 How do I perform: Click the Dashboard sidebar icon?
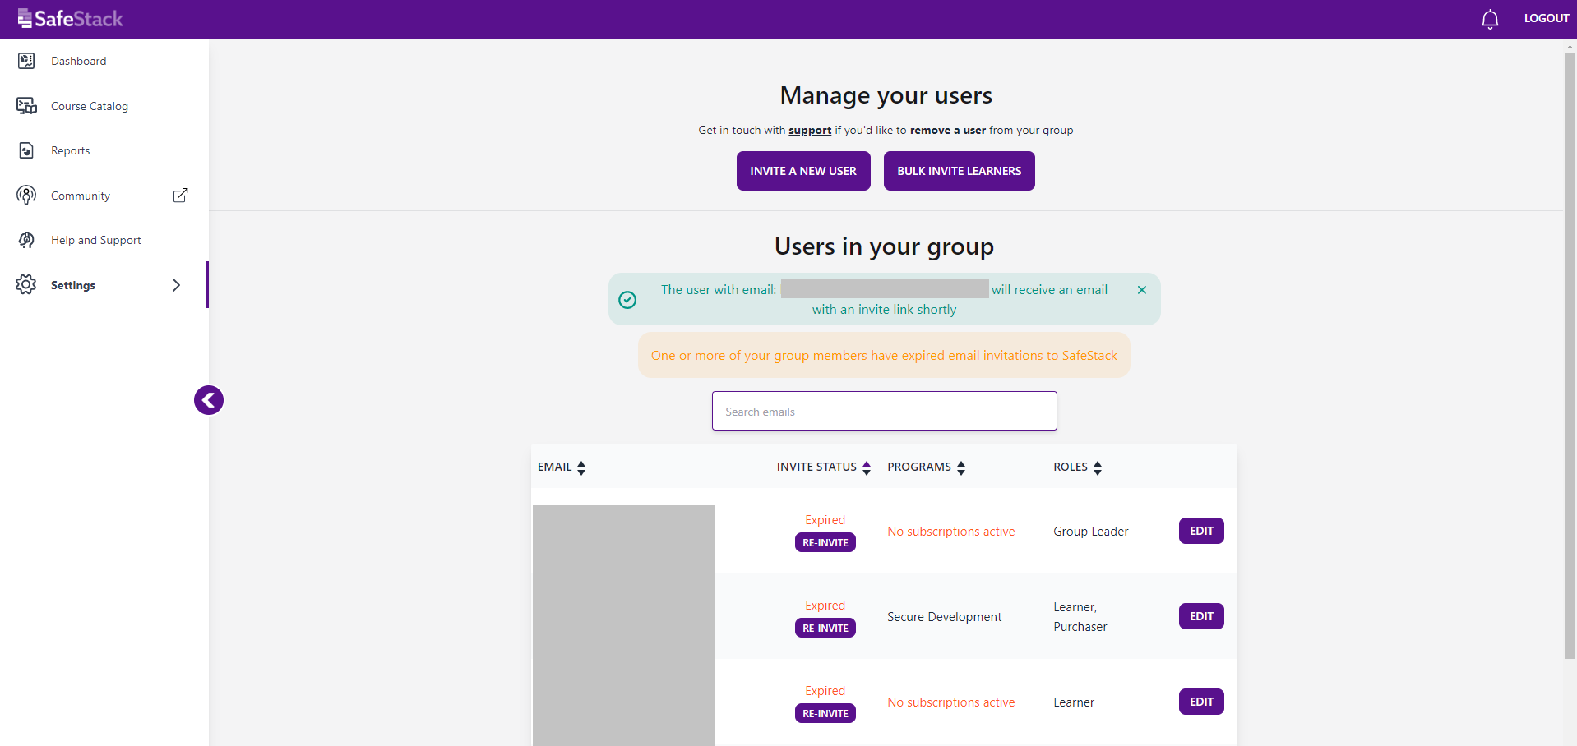coord(26,61)
